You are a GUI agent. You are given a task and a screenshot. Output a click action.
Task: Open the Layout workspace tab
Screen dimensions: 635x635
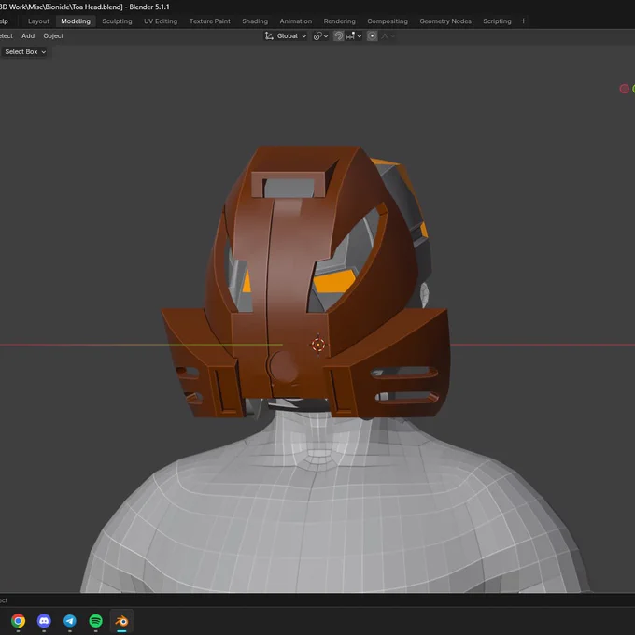tap(38, 21)
